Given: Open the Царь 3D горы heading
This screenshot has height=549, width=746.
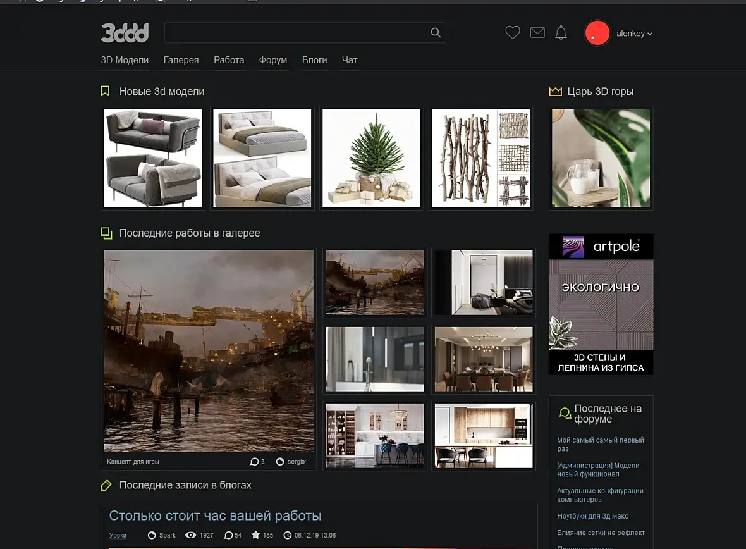Looking at the screenshot, I should (x=601, y=92).
